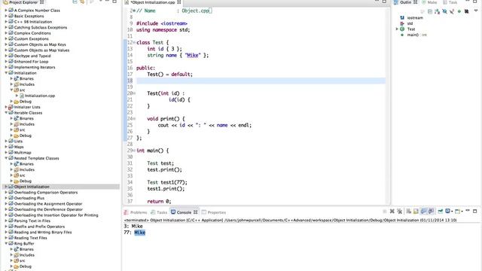Select Initialization.cpp file in tree
Image resolution: width=482 pixels, height=271 pixels.
click(40, 96)
